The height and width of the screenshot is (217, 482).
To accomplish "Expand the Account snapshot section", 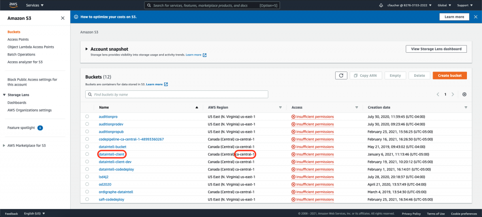I will pos(87,49).
